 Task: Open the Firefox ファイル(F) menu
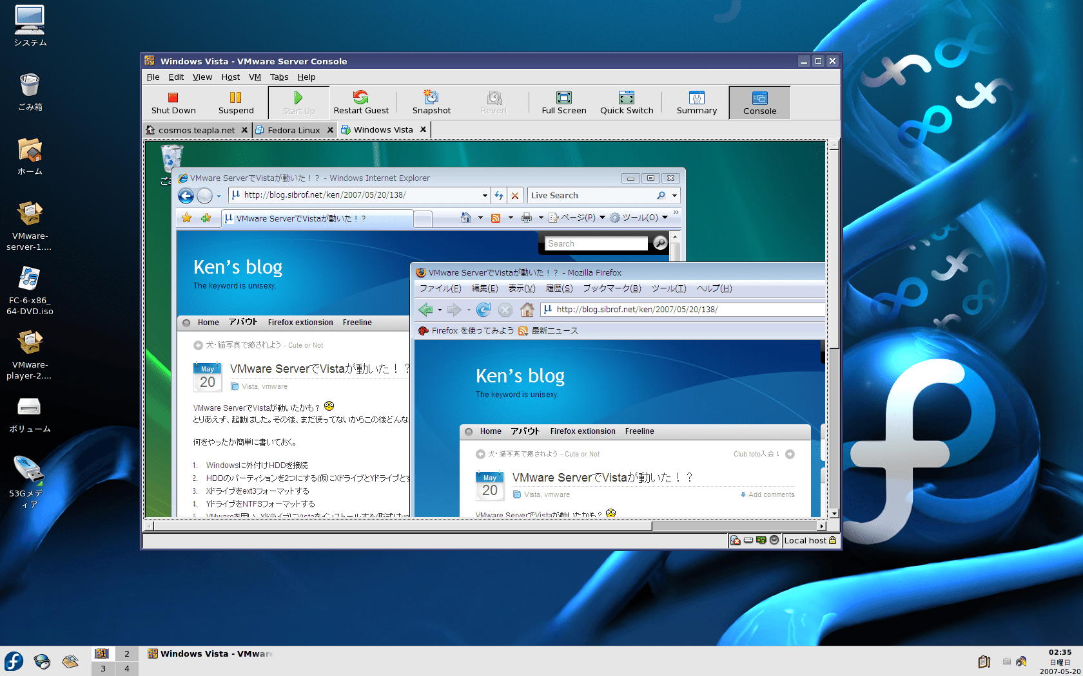(x=440, y=288)
